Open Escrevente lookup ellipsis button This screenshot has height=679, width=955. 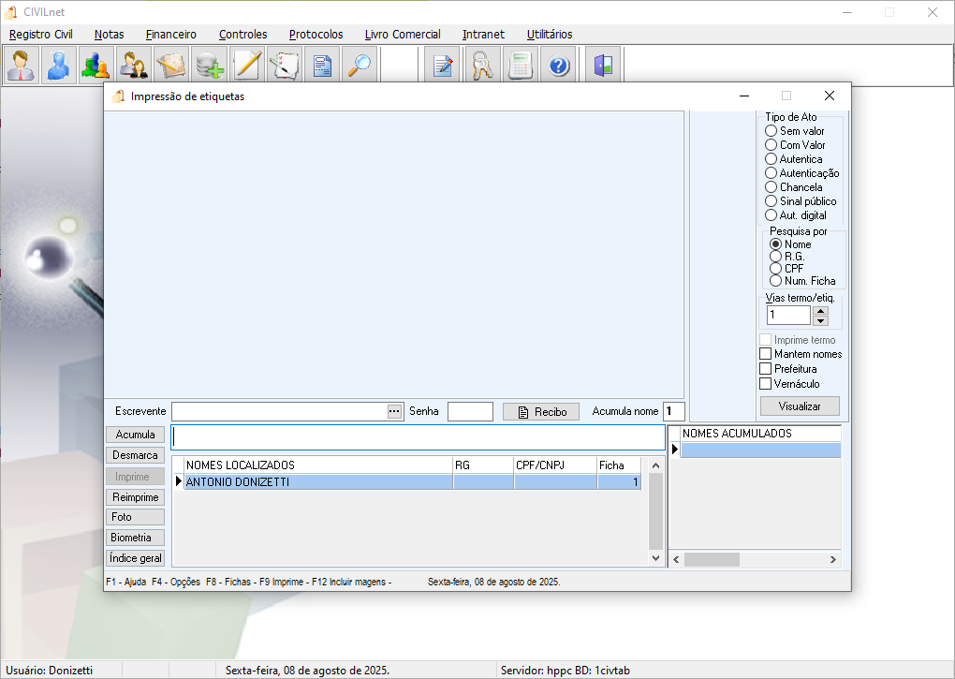coord(394,412)
